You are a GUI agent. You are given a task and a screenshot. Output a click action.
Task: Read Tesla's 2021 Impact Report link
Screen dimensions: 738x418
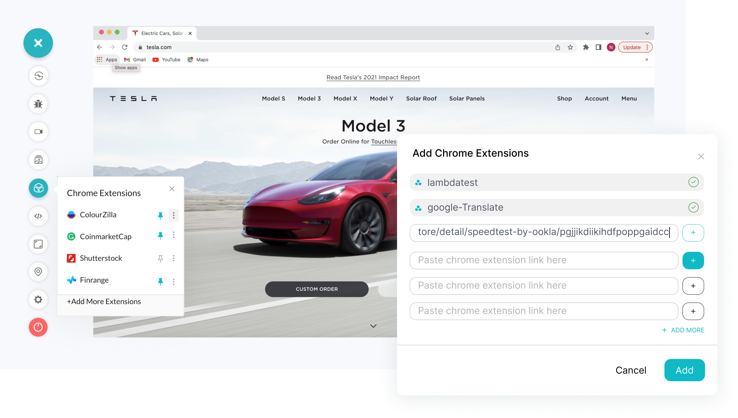point(373,77)
